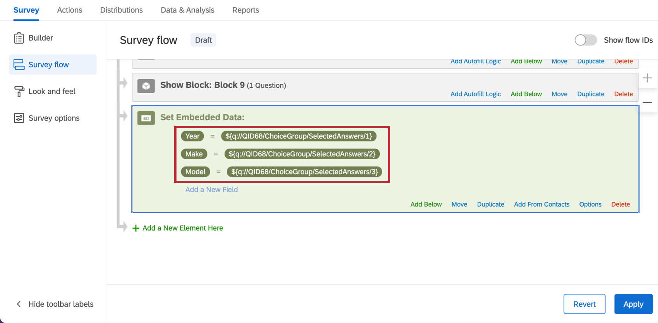Zoom out with the minus icon

(647, 102)
